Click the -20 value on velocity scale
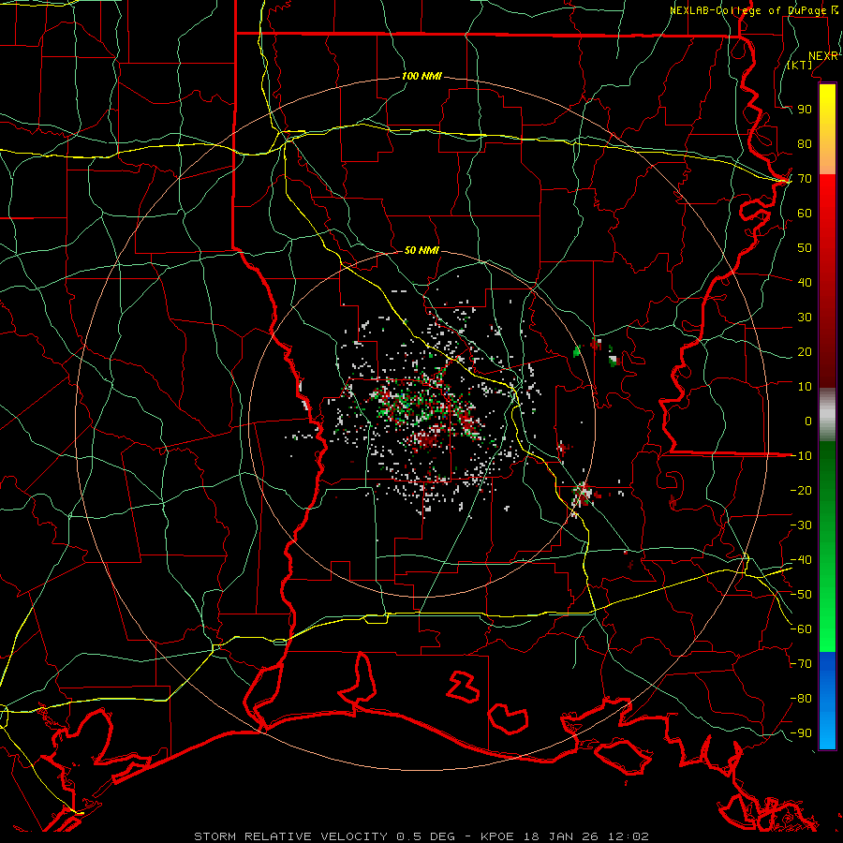 pyautogui.click(x=801, y=490)
